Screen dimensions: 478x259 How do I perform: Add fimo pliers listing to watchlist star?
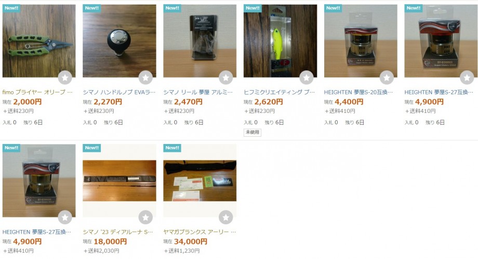(x=65, y=78)
